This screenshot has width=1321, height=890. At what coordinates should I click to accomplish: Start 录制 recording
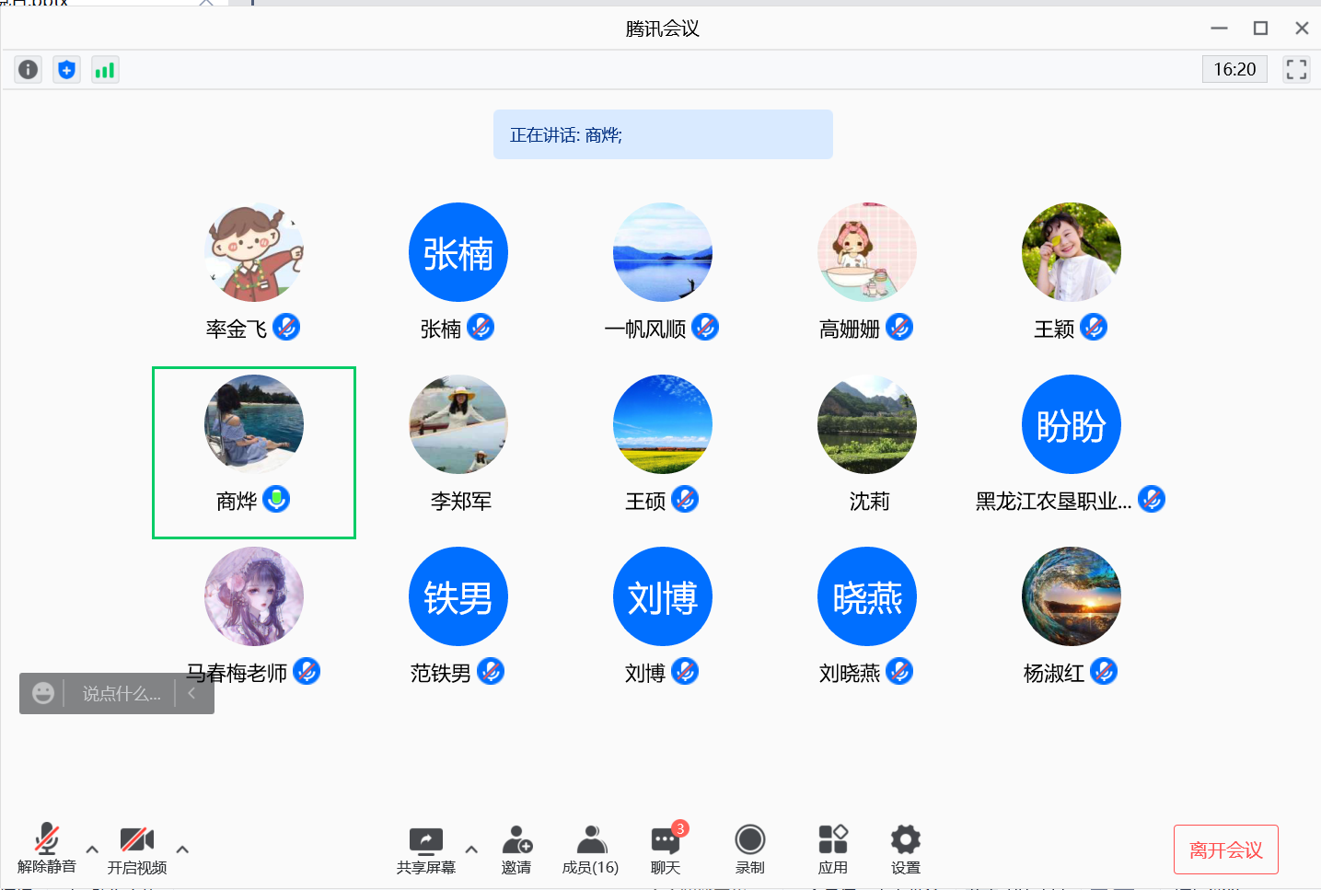pyautogui.click(x=750, y=849)
